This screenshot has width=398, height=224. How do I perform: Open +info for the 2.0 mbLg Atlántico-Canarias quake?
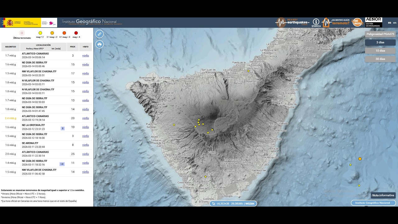(x=86, y=154)
